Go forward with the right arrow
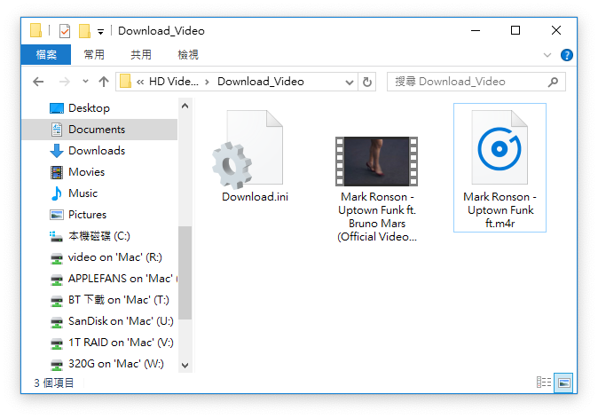The width and height of the screenshot is (598, 418). 65,82
